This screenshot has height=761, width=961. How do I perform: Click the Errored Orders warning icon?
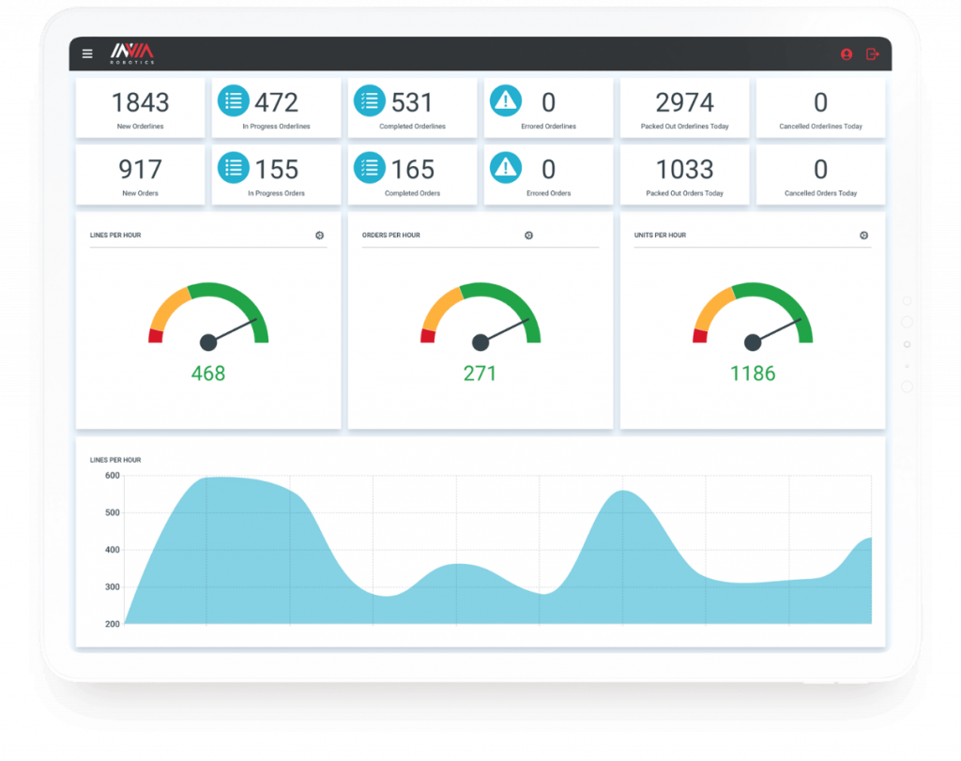(506, 167)
